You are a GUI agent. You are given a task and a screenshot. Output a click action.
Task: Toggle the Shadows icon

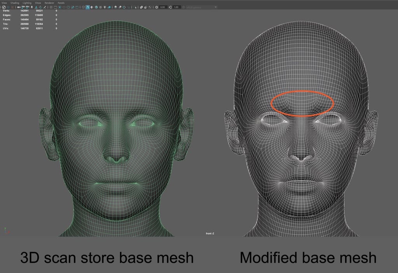click(x=109, y=7)
